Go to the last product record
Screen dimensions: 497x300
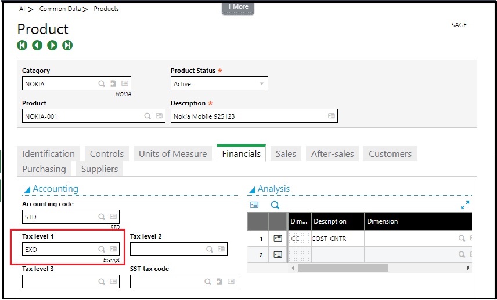[x=67, y=45]
